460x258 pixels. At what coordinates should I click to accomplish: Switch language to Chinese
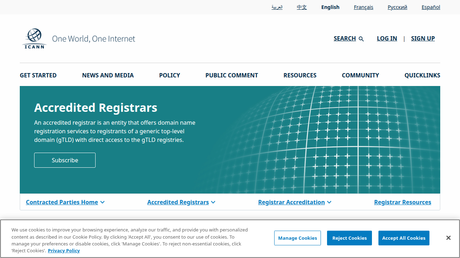(x=302, y=7)
